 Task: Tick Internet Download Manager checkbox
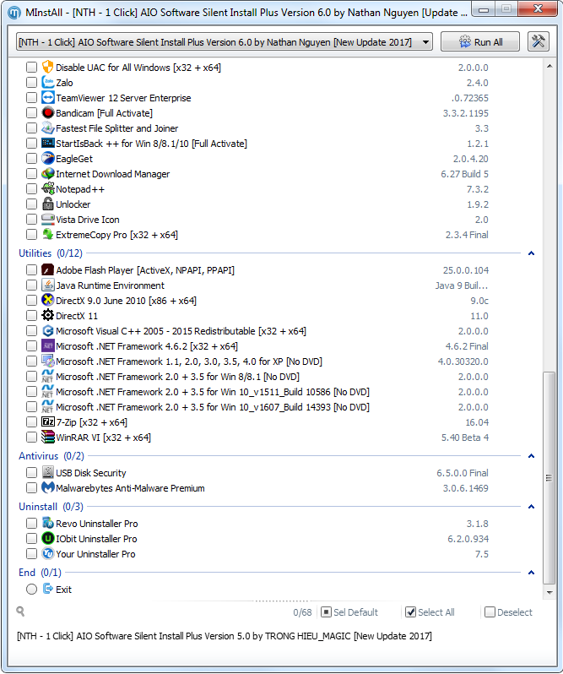click(31, 174)
